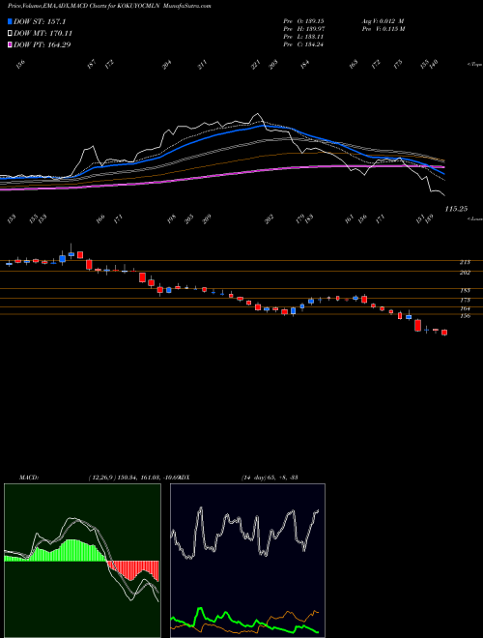The image size is (483, 638).
Task: Click the Pre L: 133.11 value
Action: 303,37
